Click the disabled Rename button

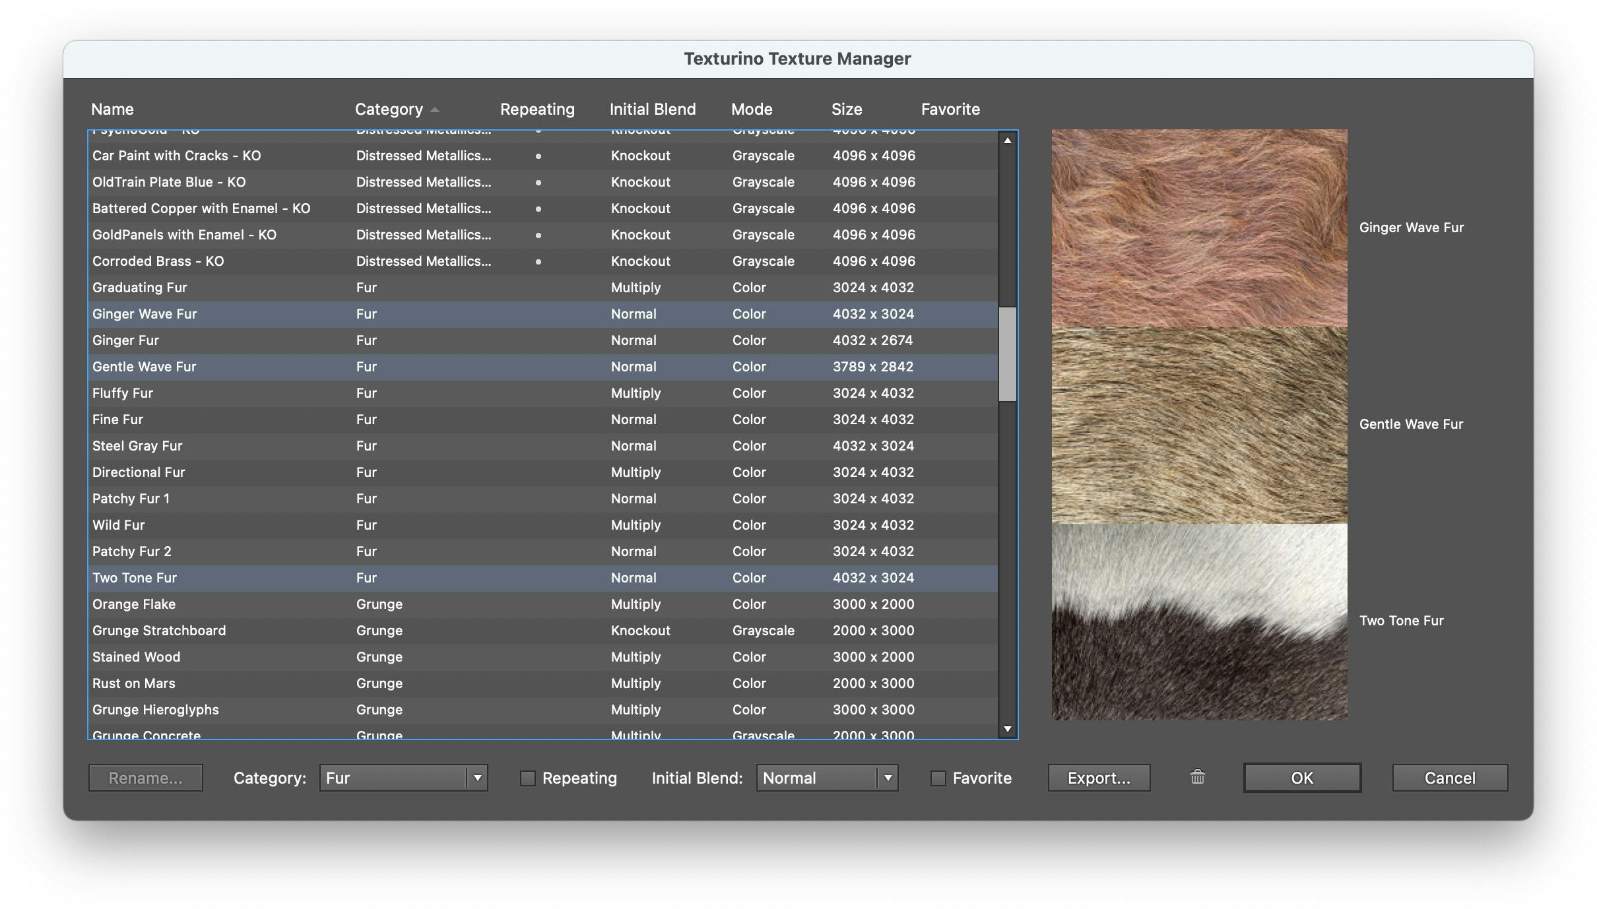click(x=145, y=778)
